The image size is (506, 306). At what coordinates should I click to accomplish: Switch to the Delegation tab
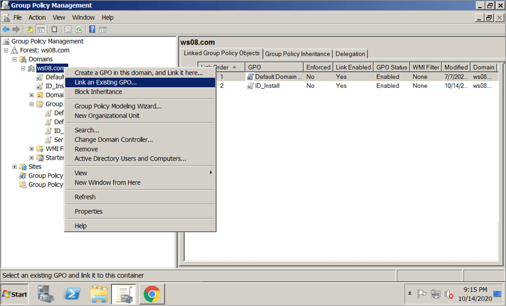[350, 54]
